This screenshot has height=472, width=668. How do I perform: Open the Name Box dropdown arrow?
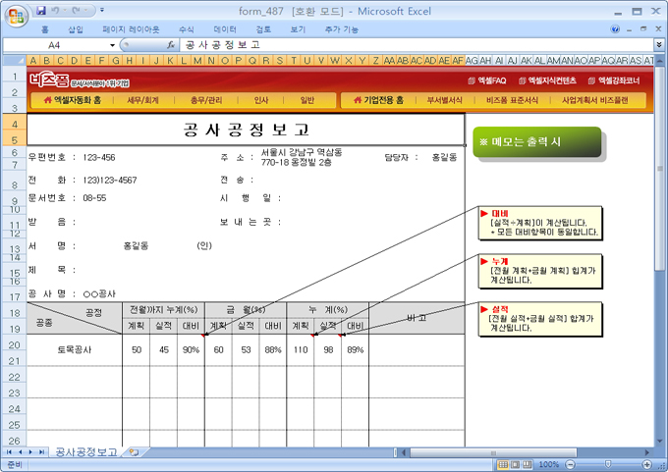(113, 45)
